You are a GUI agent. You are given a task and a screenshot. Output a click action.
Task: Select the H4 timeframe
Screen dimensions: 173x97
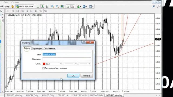click(x=31, y=11)
